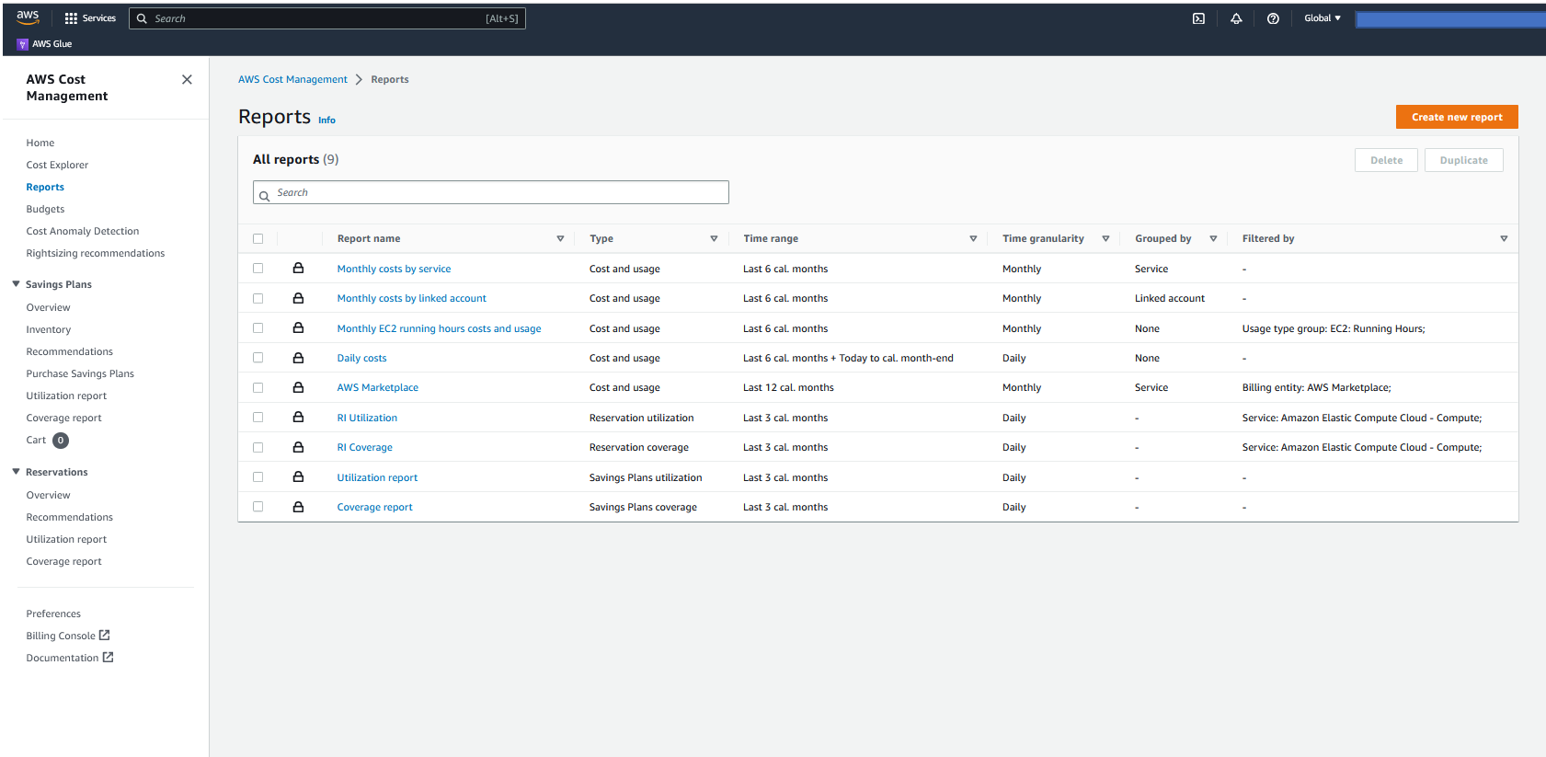Open Documentation external link

click(70, 658)
